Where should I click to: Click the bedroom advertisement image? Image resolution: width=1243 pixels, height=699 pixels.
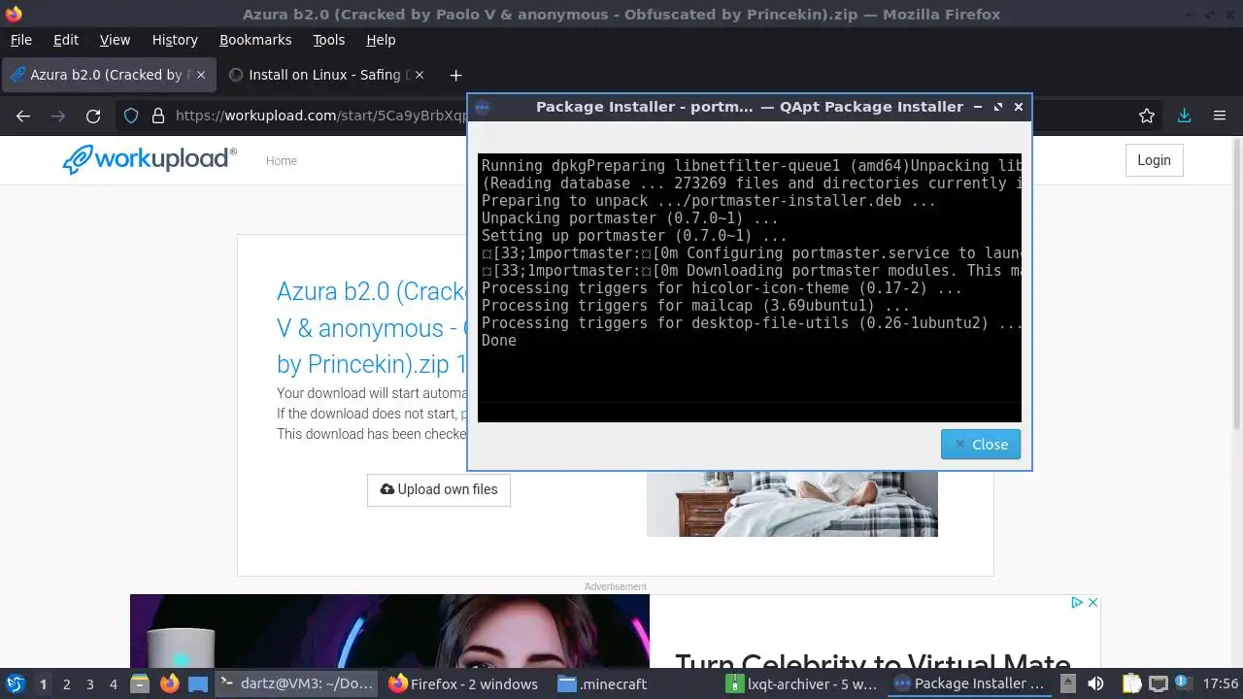click(x=792, y=504)
